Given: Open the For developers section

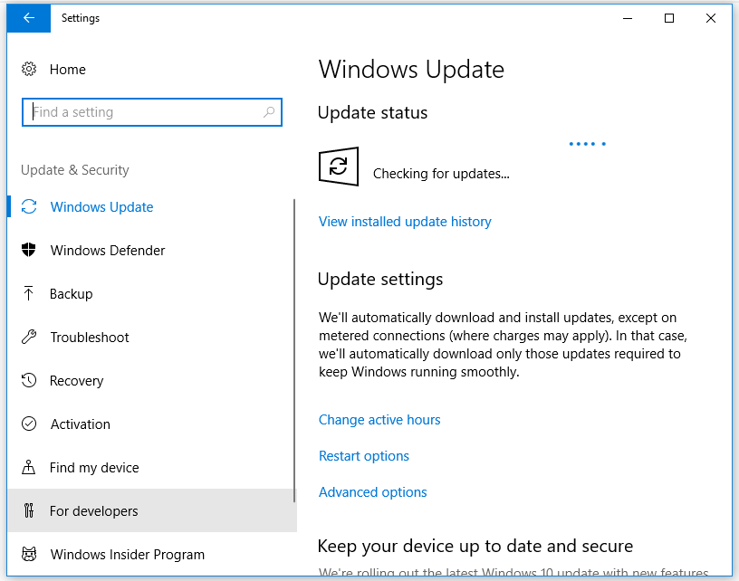Looking at the screenshot, I should coord(152,510).
